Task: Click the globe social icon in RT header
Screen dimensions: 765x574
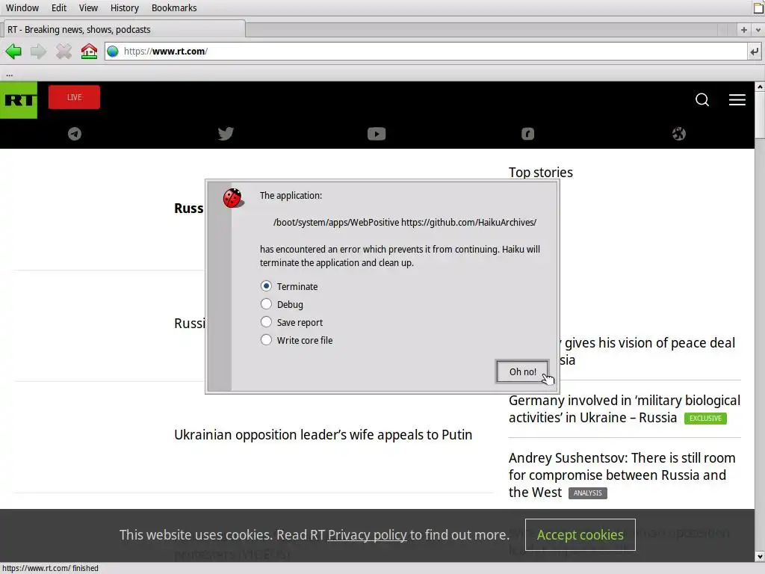Action: point(678,134)
